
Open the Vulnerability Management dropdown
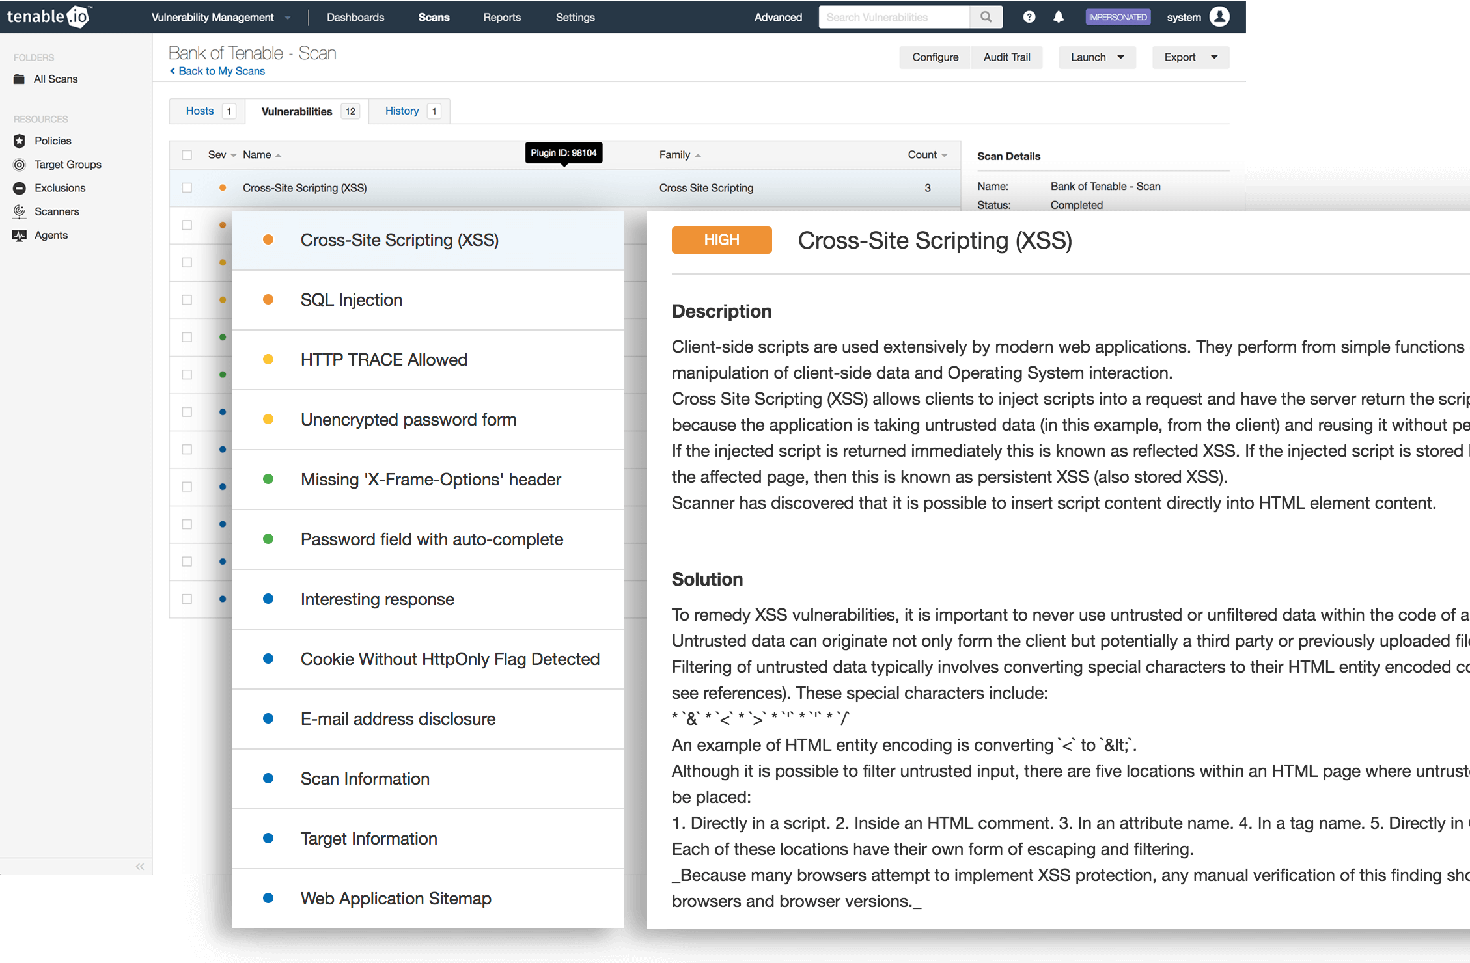coord(221,17)
